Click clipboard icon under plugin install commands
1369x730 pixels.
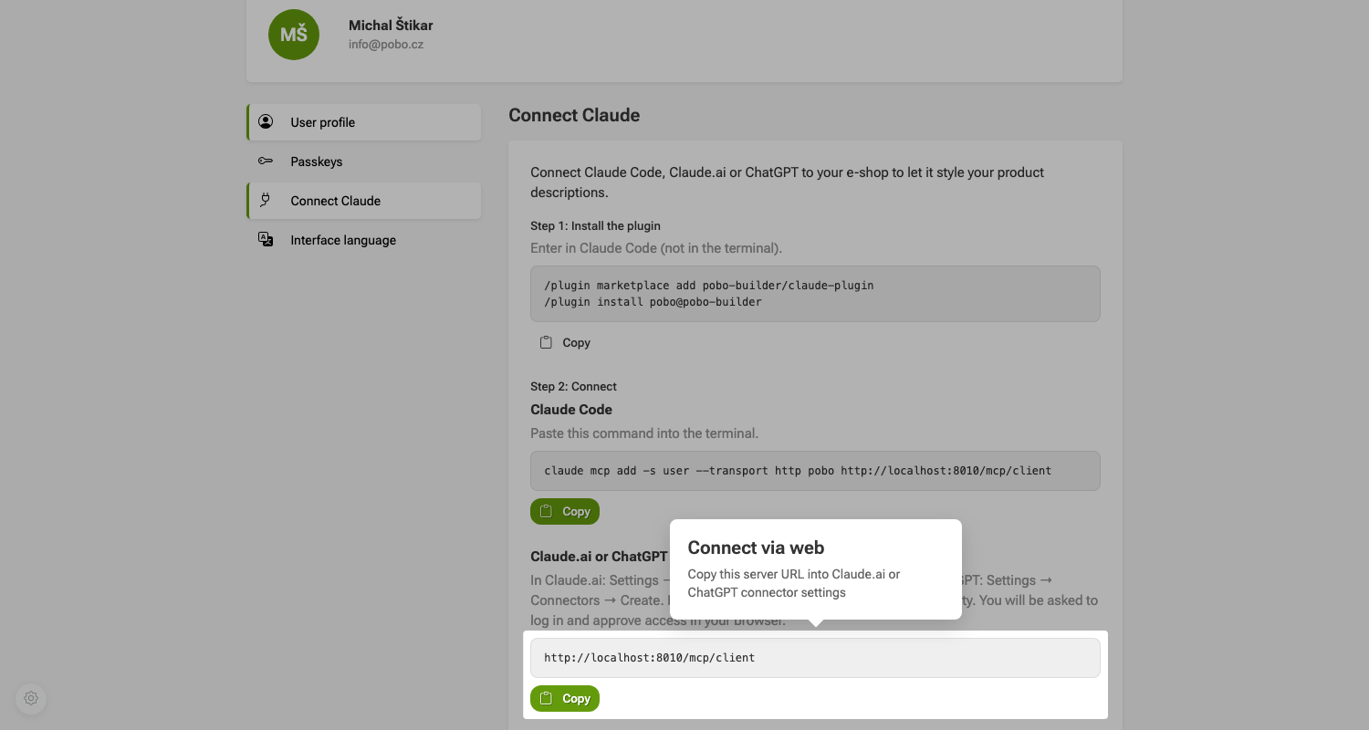pos(546,342)
